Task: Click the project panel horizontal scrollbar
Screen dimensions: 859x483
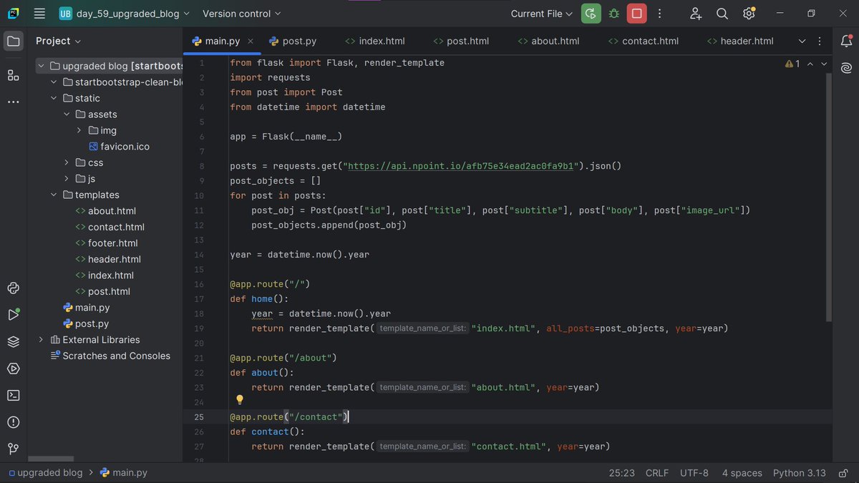Action: [52, 459]
